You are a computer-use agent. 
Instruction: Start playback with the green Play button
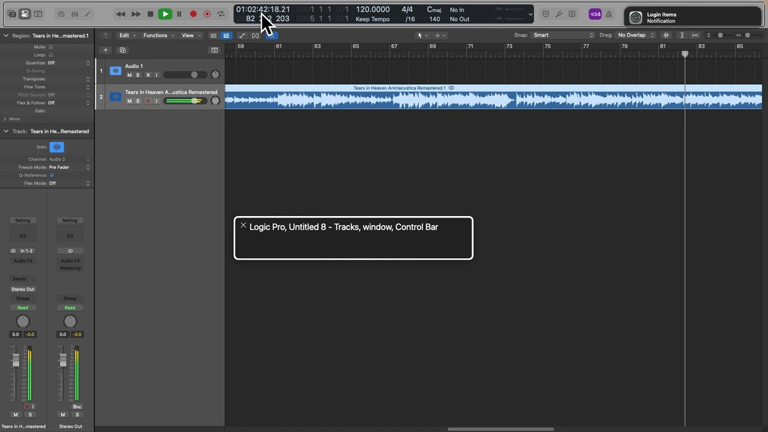click(x=165, y=14)
